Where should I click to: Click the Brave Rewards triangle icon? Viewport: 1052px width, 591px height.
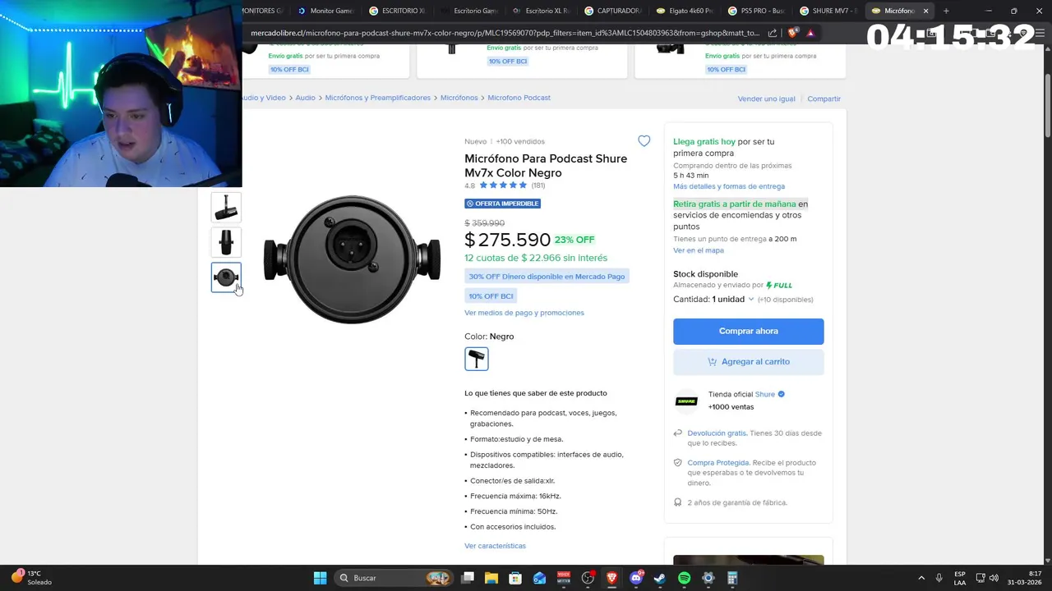click(x=810, y=33)
